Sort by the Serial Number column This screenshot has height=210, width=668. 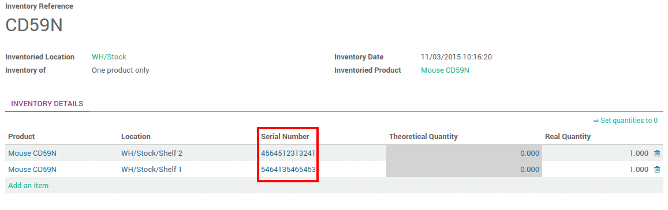[x=285, y=137]
